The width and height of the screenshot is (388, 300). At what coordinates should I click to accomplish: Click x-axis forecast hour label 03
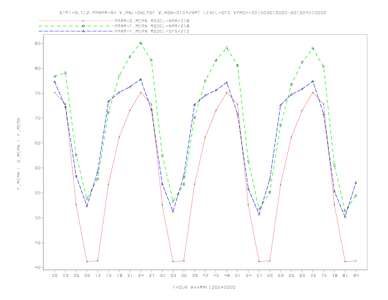pos(65,275)
